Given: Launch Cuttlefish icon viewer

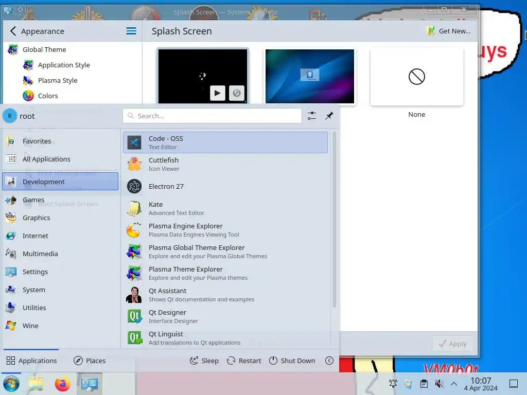Looking at the screenshot, I should 225,164.
